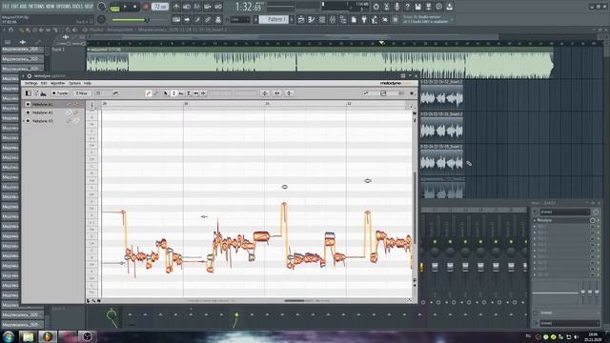Expand the Melodyne effect slot arrow

[x=535, y=220]
